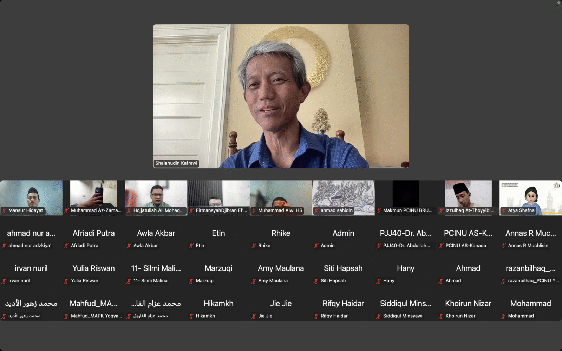Click the Shalahudin Kafrawi name label

pos(176,163)
